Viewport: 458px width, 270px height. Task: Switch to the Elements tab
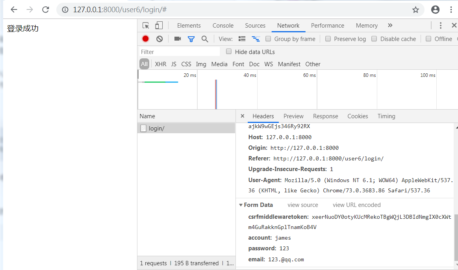189,25
